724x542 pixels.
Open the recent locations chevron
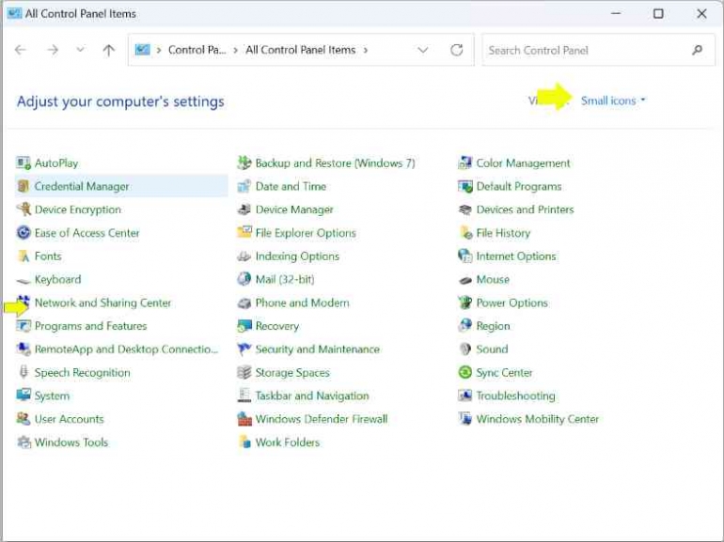[80, 50]
